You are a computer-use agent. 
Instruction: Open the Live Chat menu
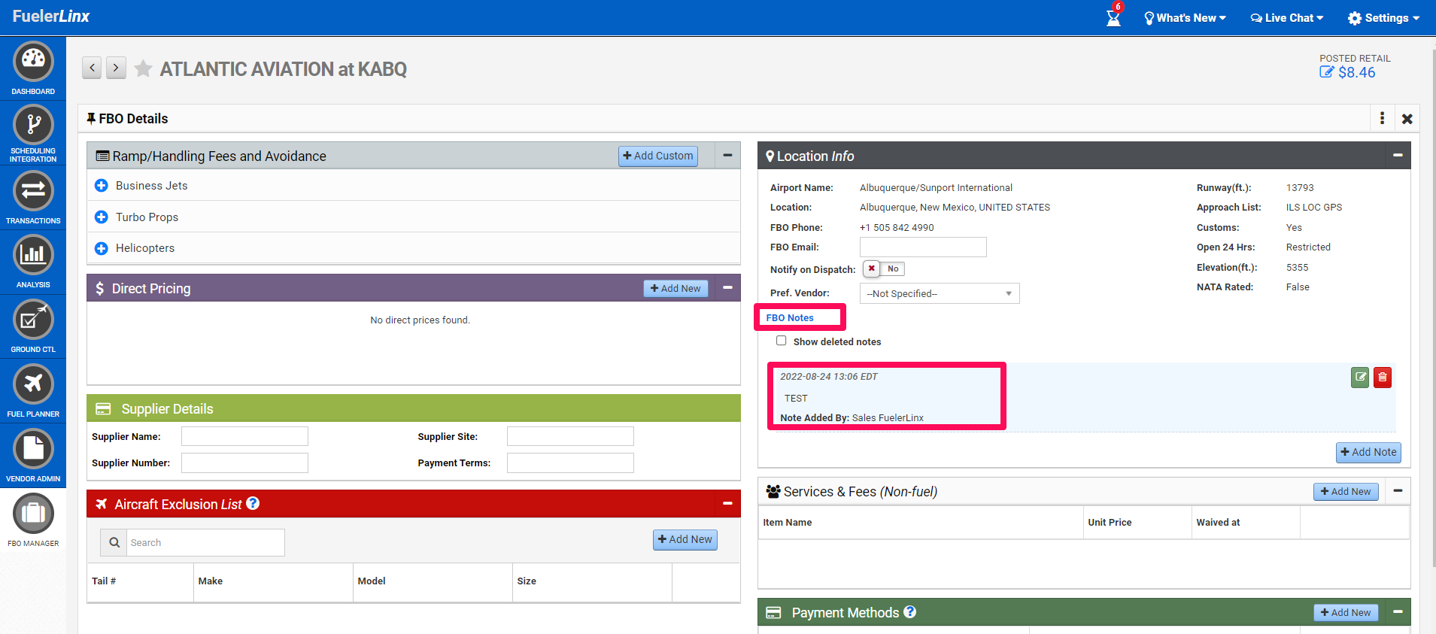click(1287, 18)
